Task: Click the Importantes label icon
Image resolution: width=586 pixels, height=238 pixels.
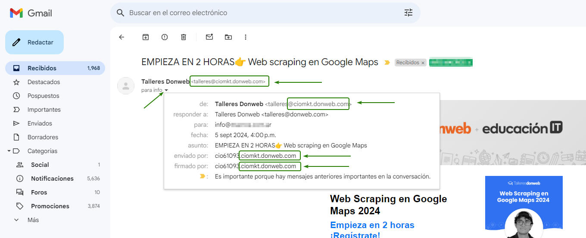Action: click(16, 110)
